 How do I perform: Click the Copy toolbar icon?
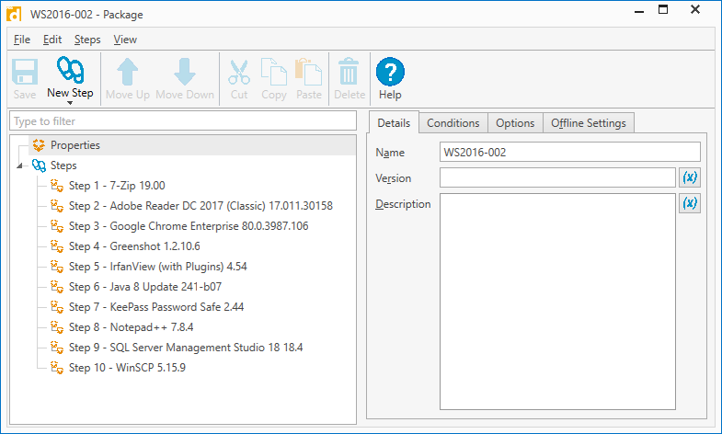[274, 72]
